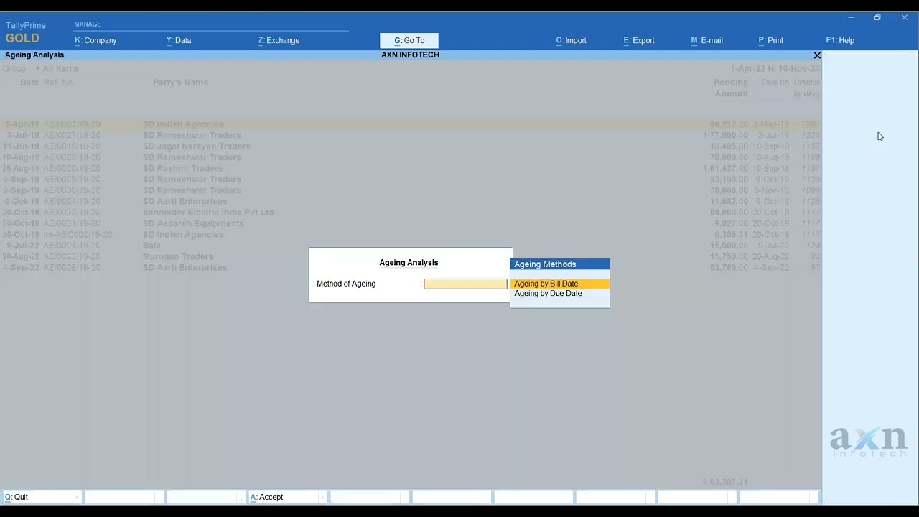Image resolution: width=919 pixels, height=517 pixels.
Task: Click the Method of Ageing input field
Action: coord(465,284)
